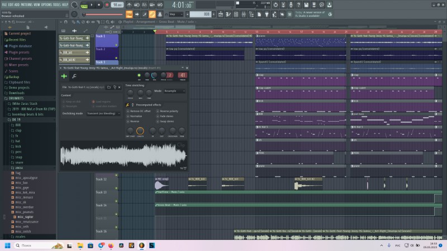Open the ADD menu
This screenshot has width=447, height=251.
(x=17, y=4)
